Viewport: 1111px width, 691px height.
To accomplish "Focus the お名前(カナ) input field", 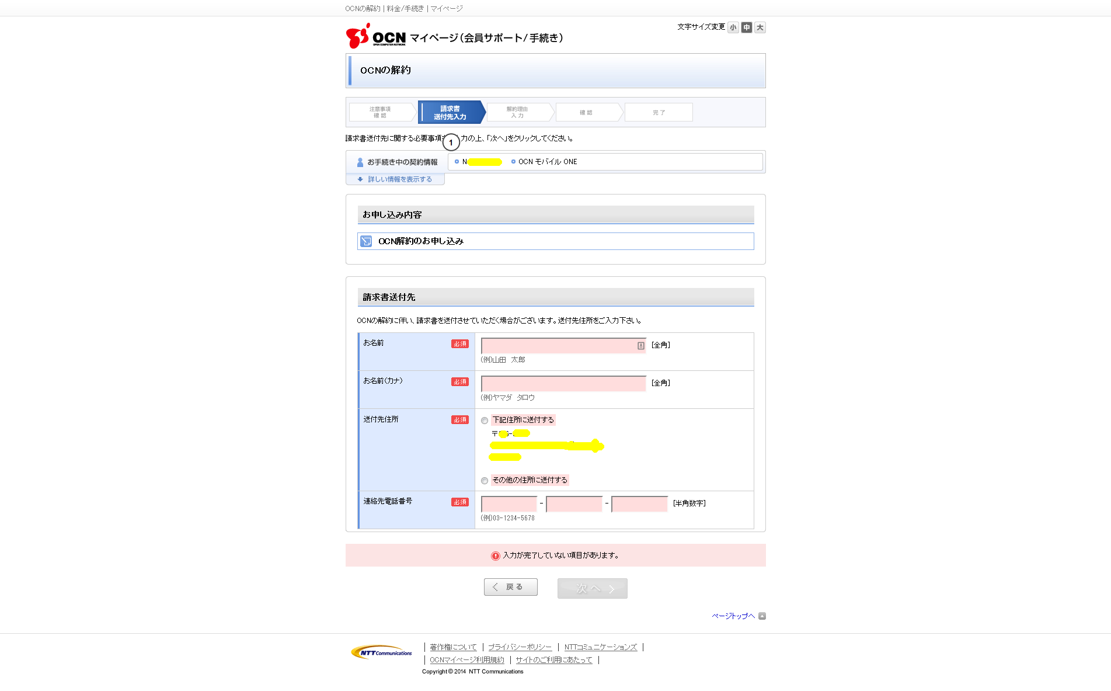I will click(x=563, y=383).
